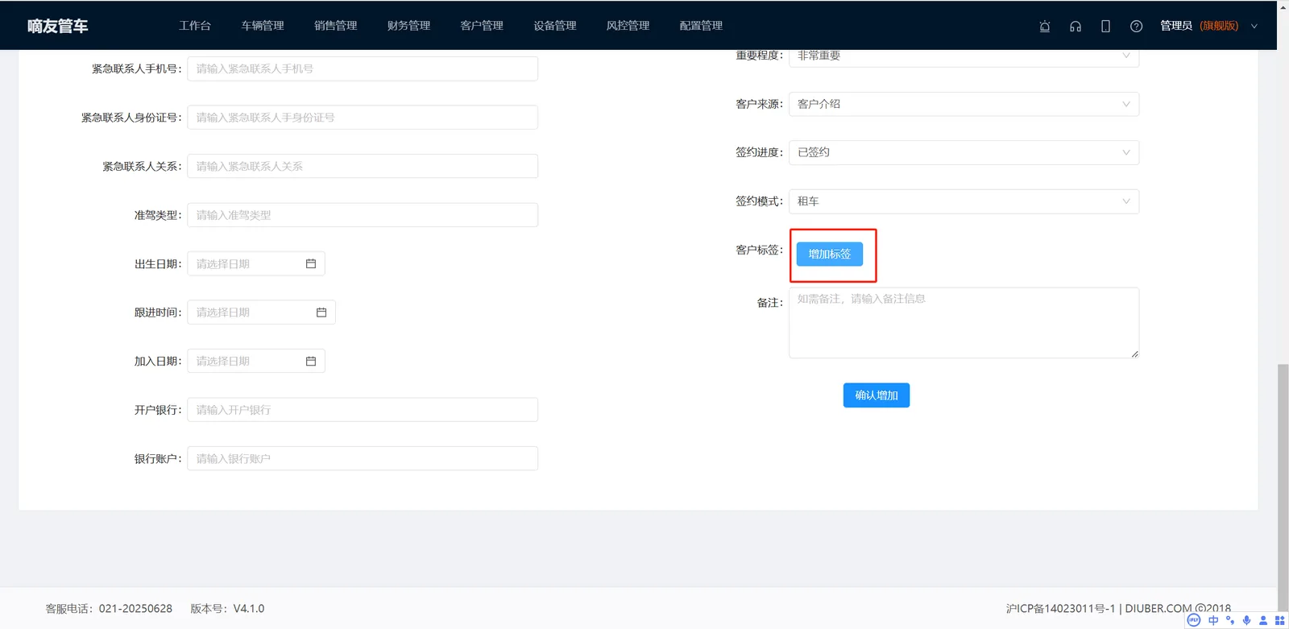Click the 增加标签 button
The width and height of the screenshot is (1289, 629).
tap(830, 254)
